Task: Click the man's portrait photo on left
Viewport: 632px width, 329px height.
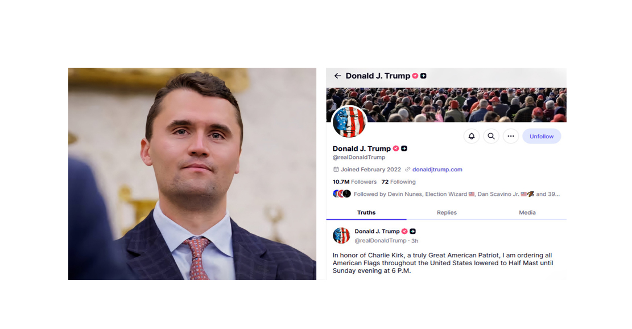Action: tap(192, 174)
